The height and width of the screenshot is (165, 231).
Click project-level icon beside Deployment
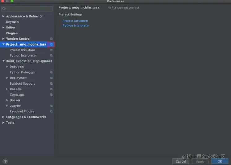(x=51, y=78)
